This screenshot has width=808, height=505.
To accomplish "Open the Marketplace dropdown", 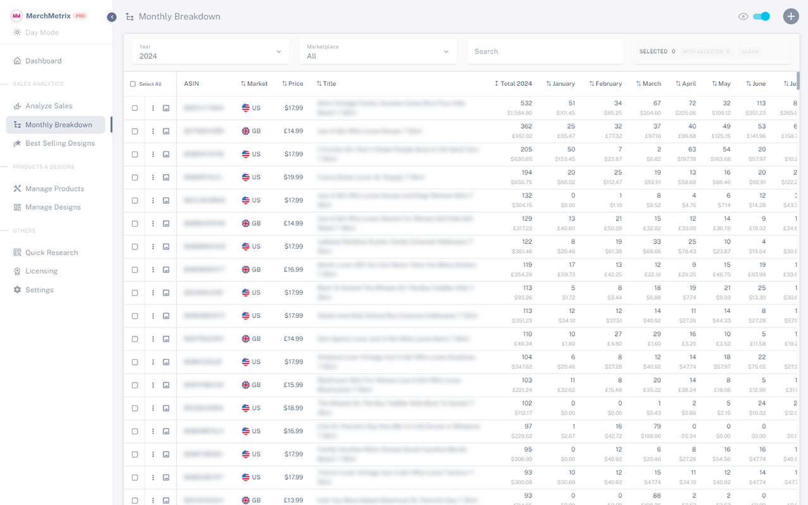I will click(x=377, y=51).
